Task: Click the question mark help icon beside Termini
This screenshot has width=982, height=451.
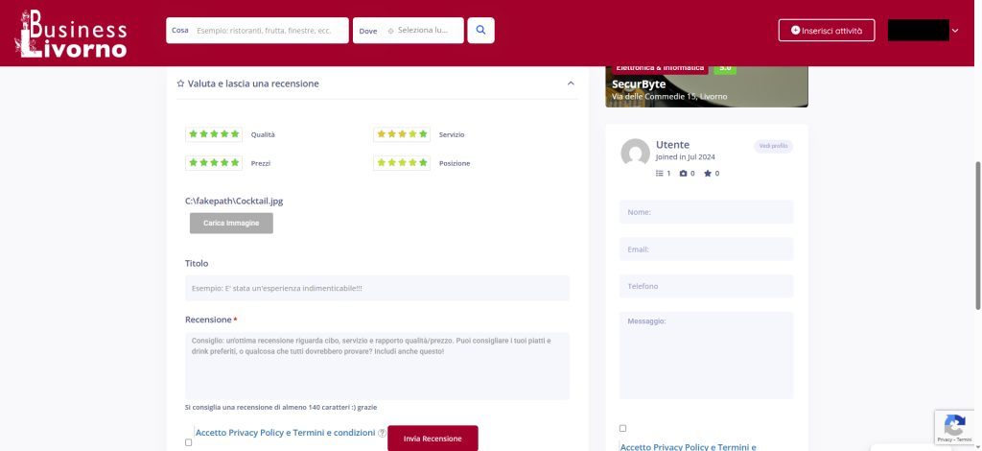Action: [x=382, y=433]
